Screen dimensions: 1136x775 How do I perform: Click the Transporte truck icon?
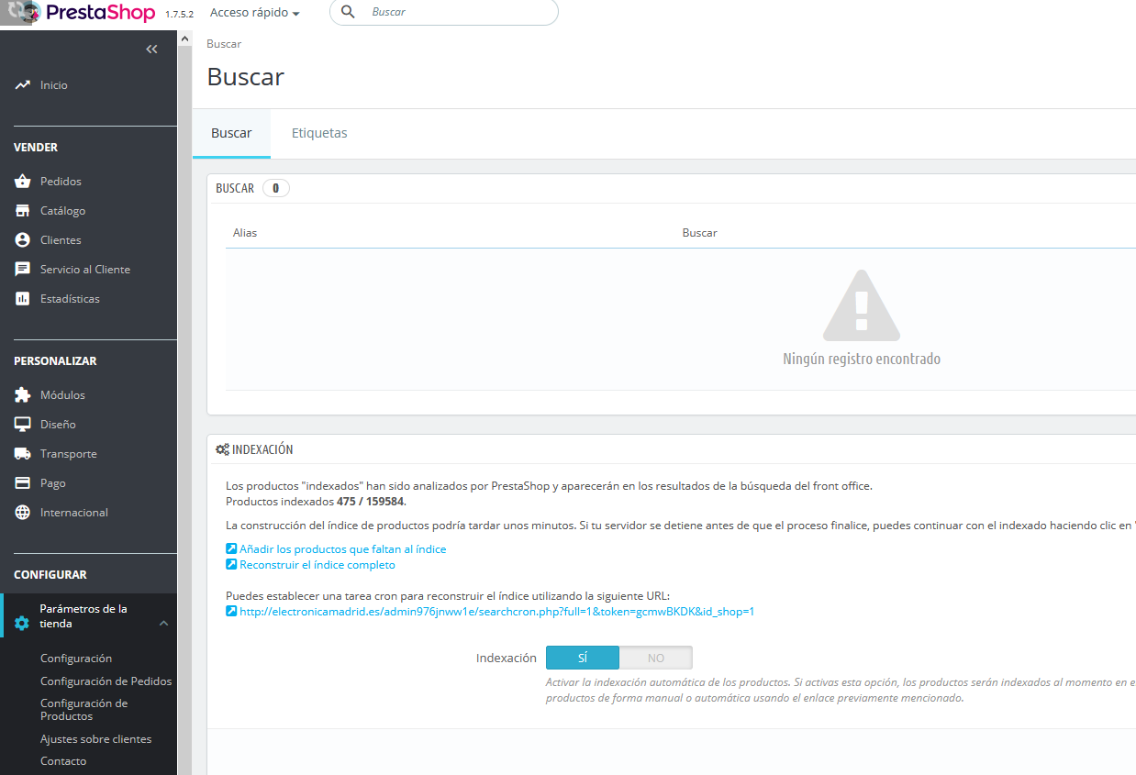[x=23, y=454]
